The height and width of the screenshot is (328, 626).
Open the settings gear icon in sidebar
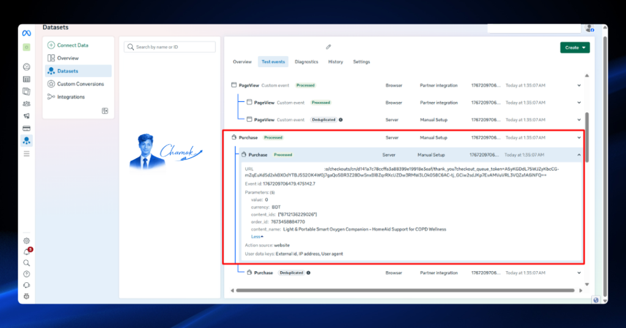pyautogui.click(x=26, y=241)
